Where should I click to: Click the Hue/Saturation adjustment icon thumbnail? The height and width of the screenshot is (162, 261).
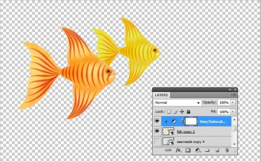pos(174,121)
